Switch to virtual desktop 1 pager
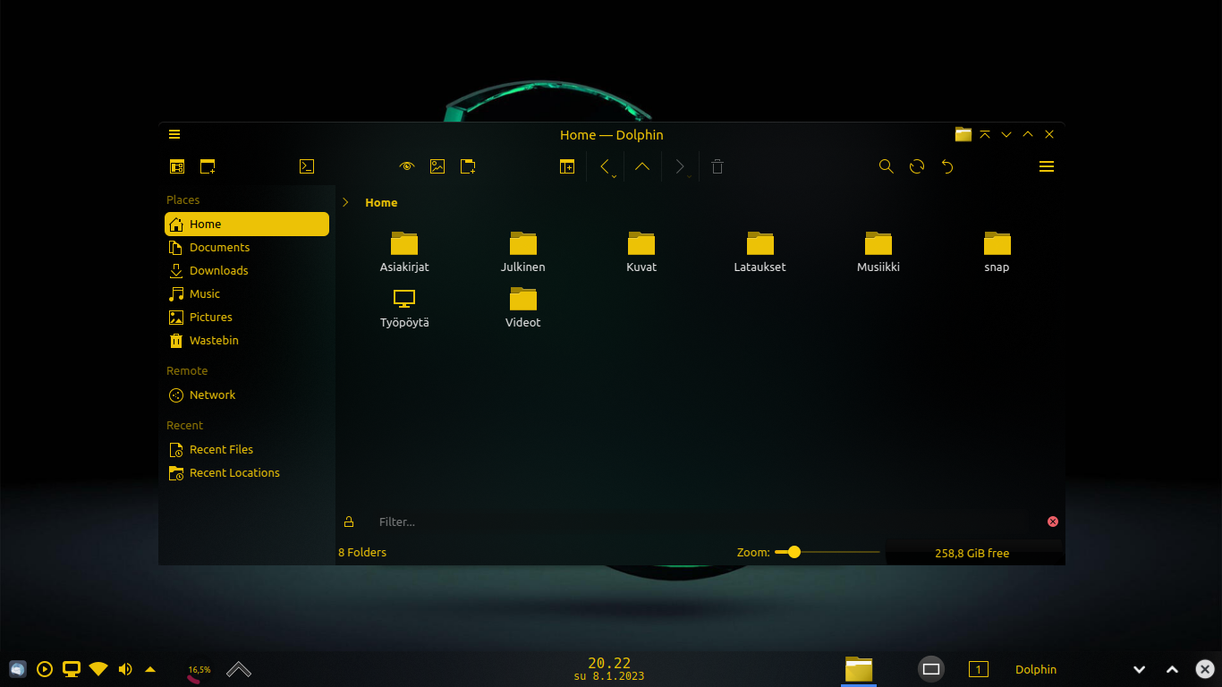 click(979, 669)
